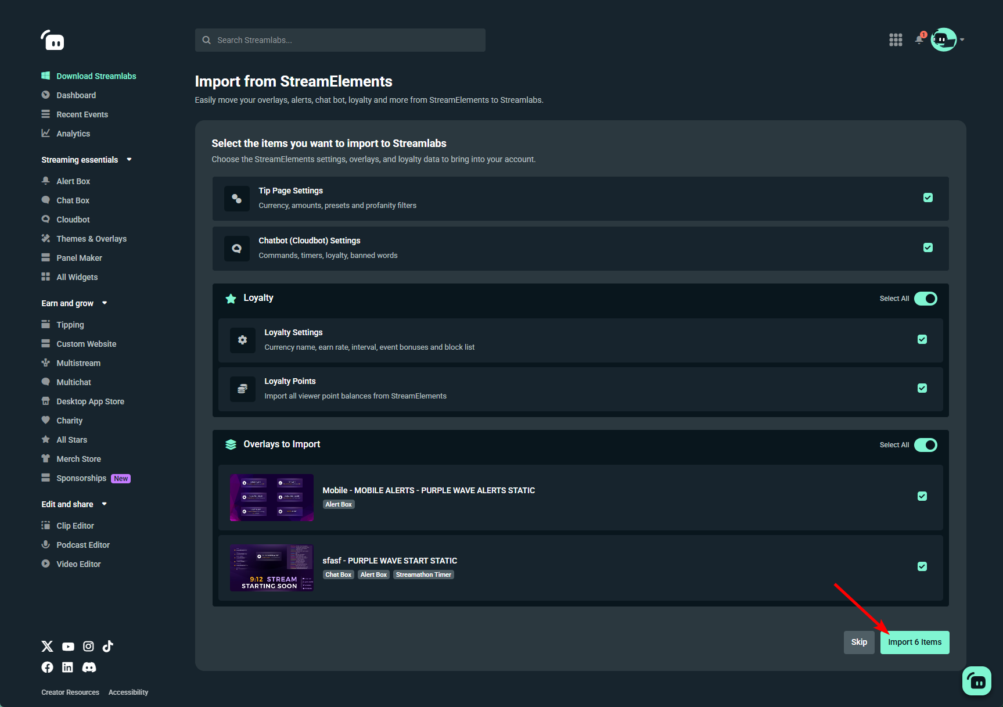Image resolution: width=1003 pixels, height=707 pixels.
Task: Toggle Overlays to Import Select All switch
Action: (926, 445)
